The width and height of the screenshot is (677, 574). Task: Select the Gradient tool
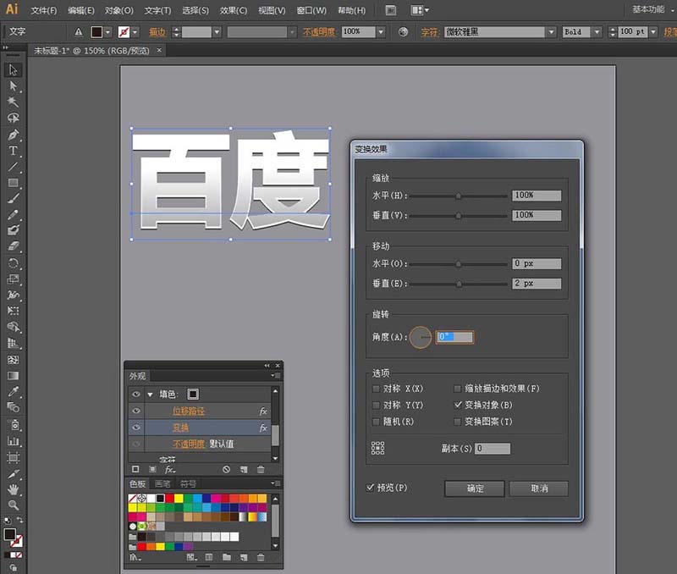point(13,376)
